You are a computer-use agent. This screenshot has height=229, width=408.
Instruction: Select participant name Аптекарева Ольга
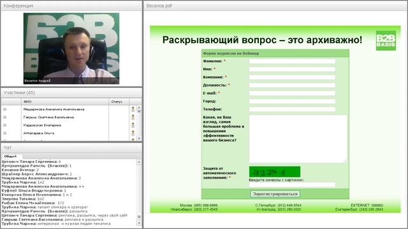click(x=39, y=133)
